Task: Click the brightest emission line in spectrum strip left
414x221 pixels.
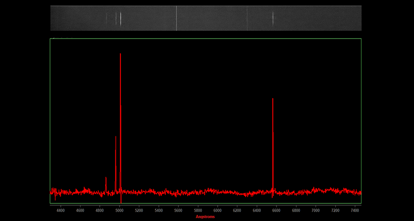Action: click(121, 18)
